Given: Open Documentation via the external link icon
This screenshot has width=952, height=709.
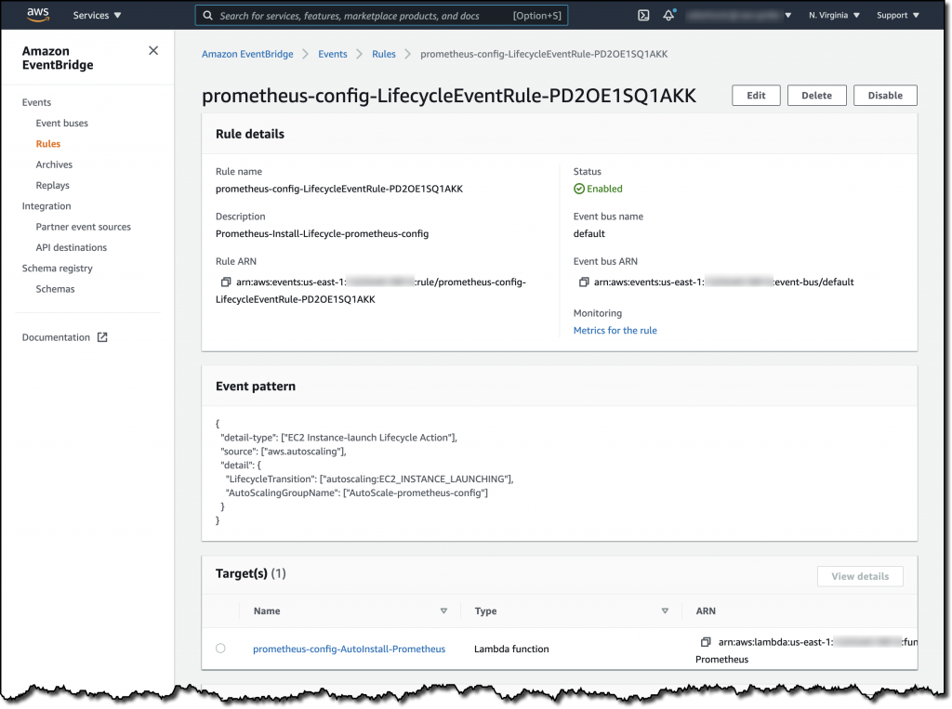Looking at the screenshot, I should coord(102,337).
